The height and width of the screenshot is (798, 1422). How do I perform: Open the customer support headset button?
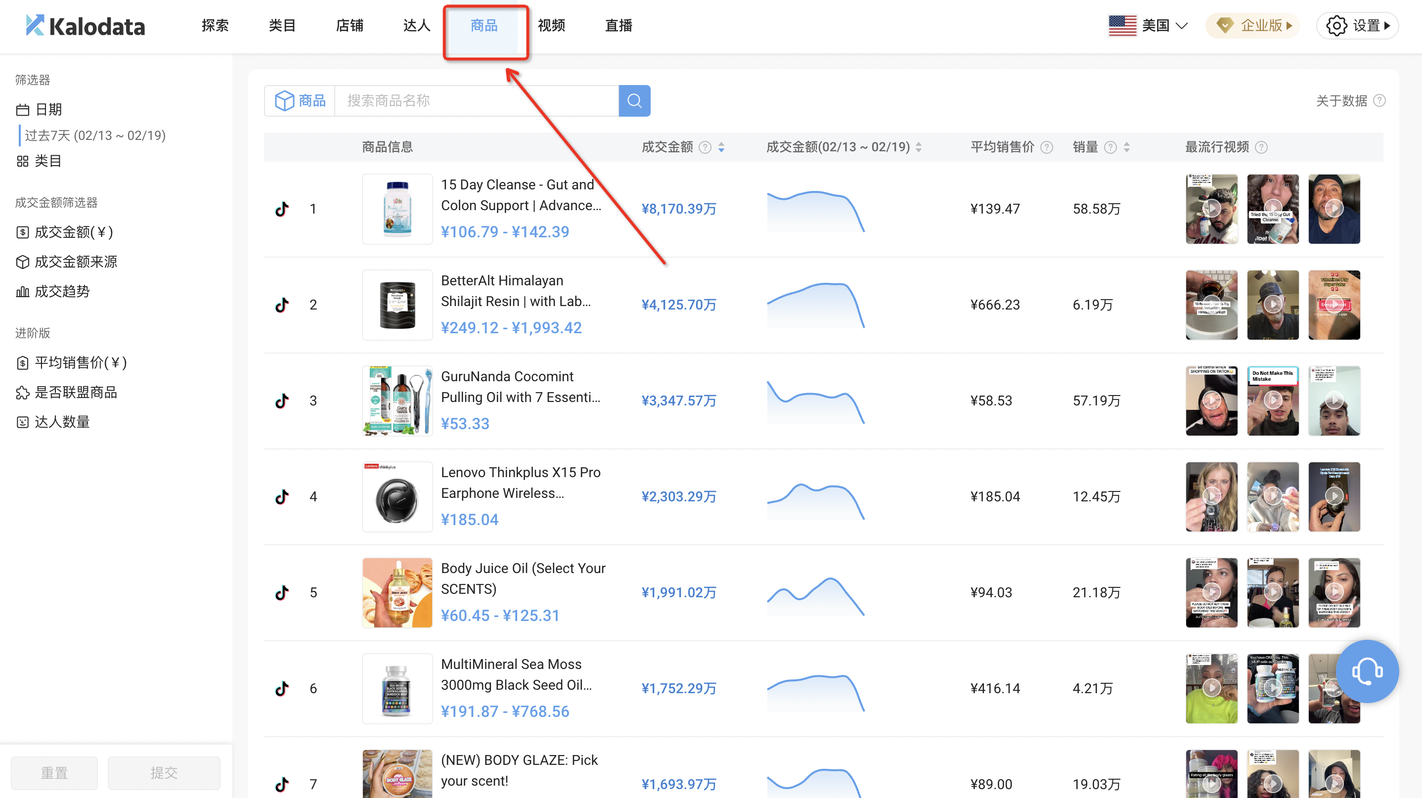[1367, 671]
